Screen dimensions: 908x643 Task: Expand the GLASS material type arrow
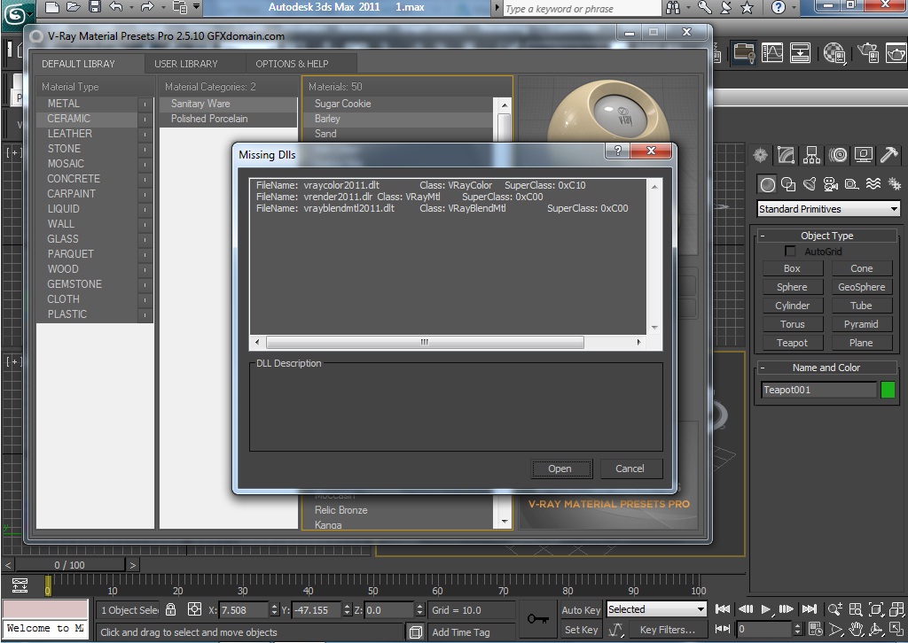point(145,239)
